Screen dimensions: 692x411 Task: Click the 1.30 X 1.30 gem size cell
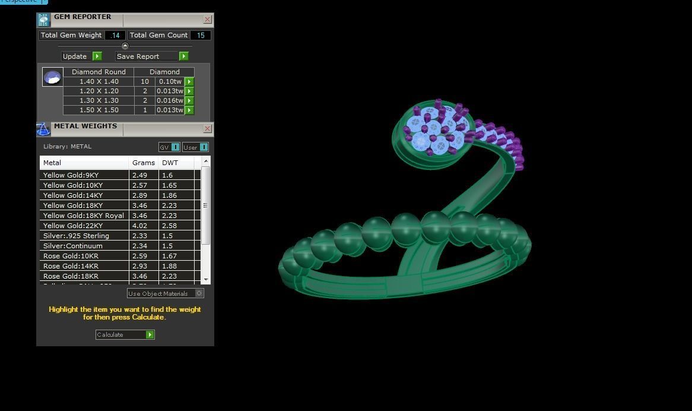(x=99, y=100)
